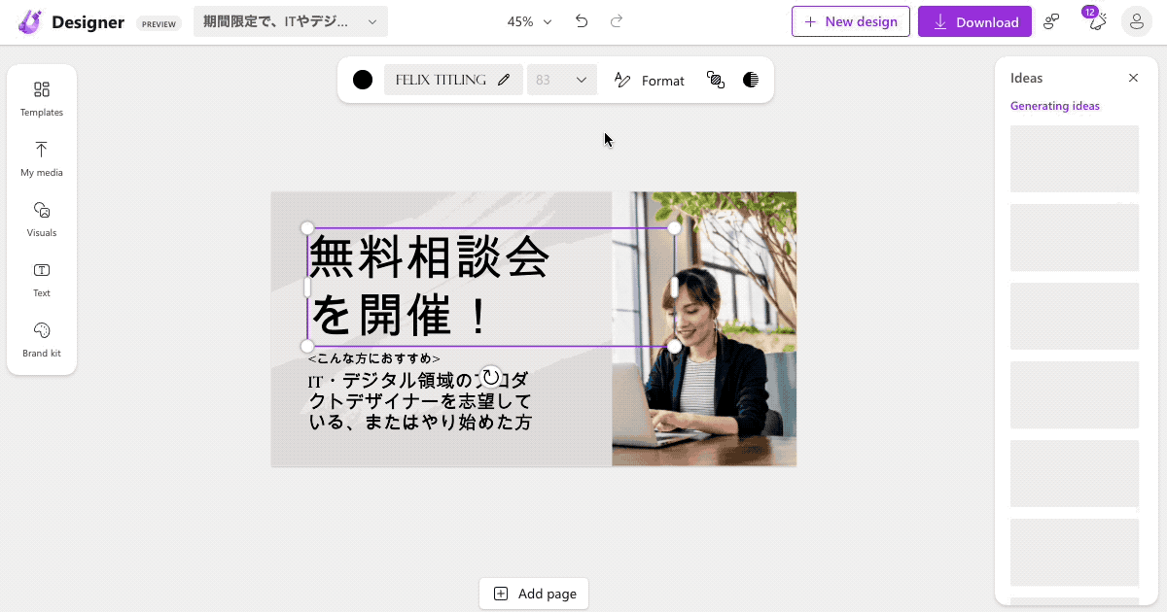
Task: Open the Visuals panel
Action: (x=41, y=218)
